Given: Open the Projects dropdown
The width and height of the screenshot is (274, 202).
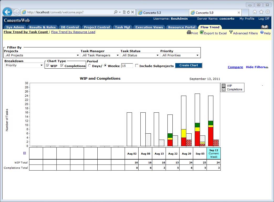Looking at the screenshot, I should pos(42,55).
